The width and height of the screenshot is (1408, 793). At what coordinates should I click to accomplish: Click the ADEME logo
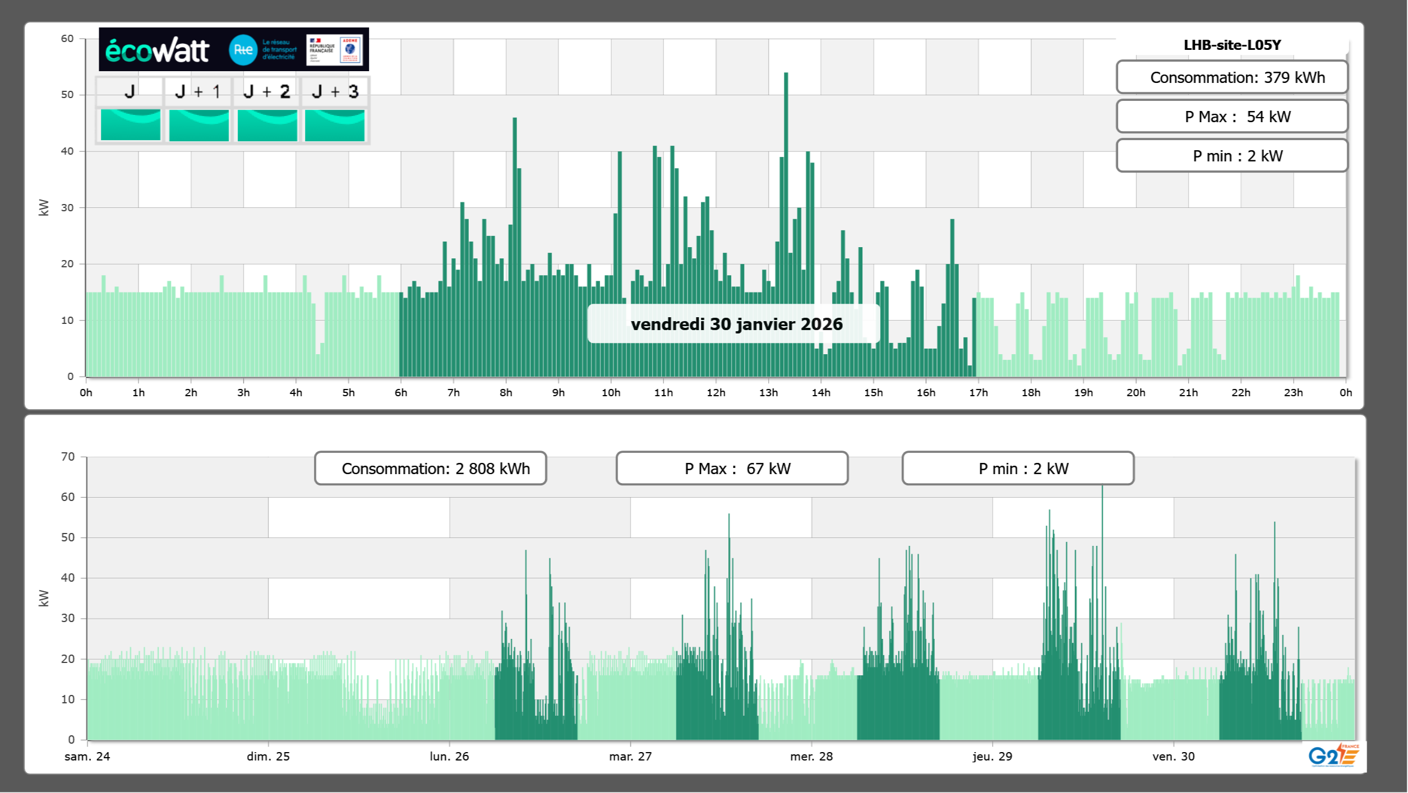tap(350, 49)
